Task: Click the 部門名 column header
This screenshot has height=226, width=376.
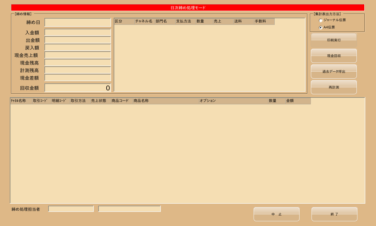Action: click(165, 21)
